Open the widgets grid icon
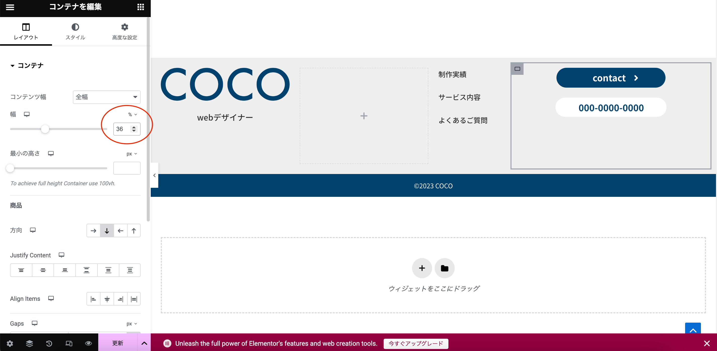717x351 pixels. coord(140,7)
